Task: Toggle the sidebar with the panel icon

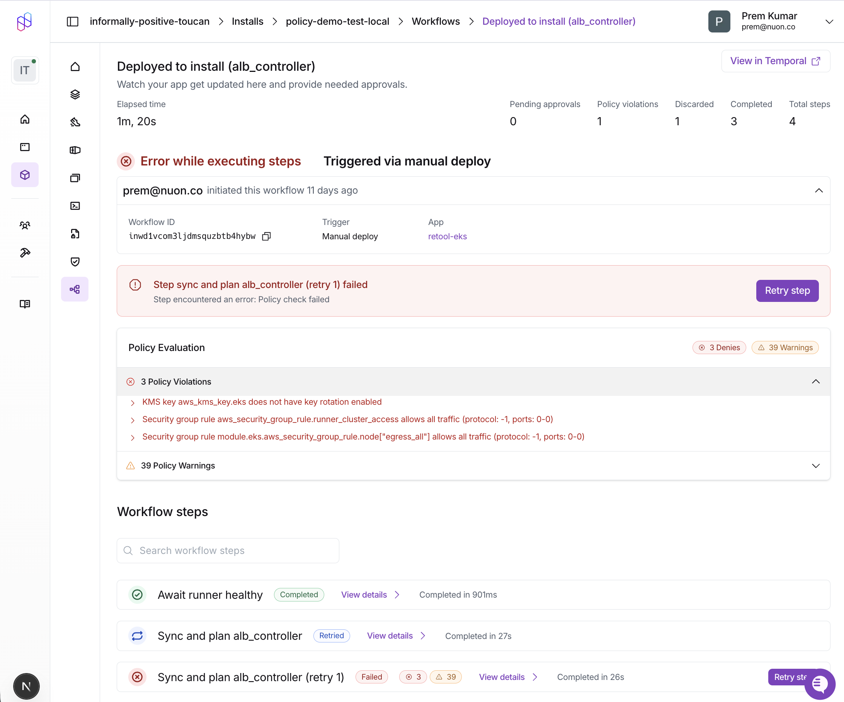Action: (x=72, y=21)
